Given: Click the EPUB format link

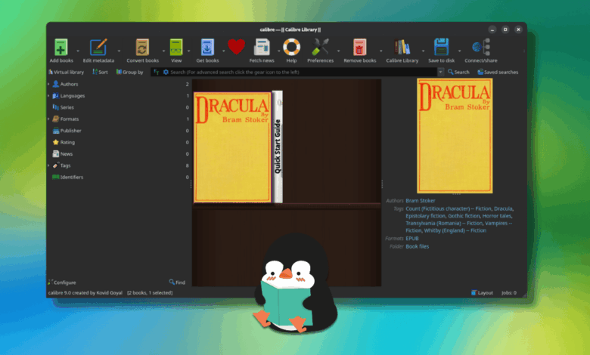Looking at the screenshot, I should click(x=412, y=239).
